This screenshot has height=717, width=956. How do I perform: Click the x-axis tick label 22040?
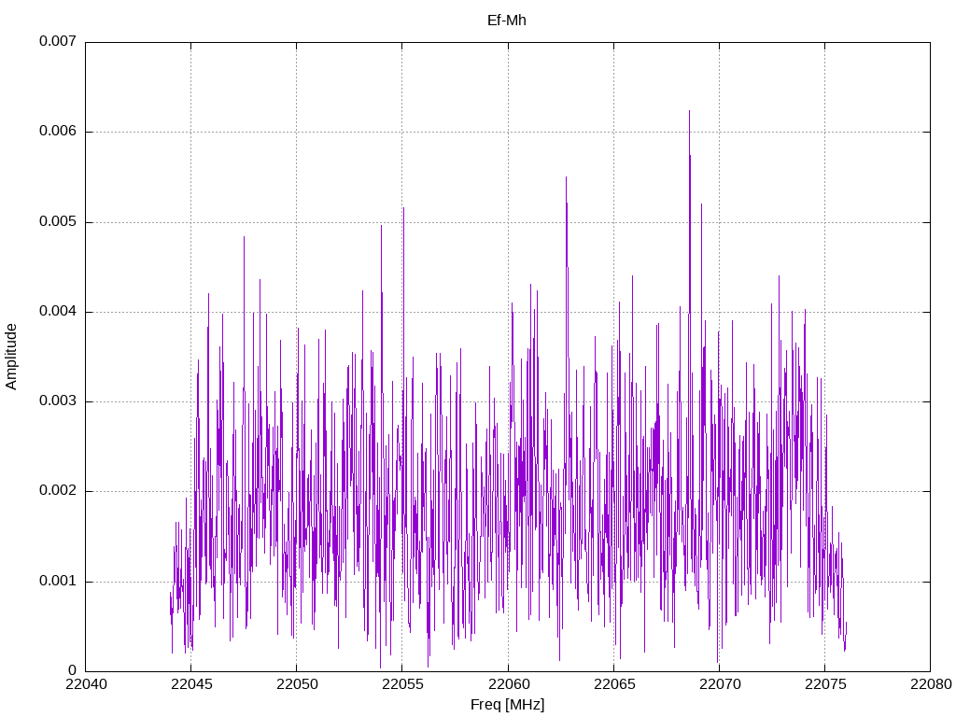[x=86, y=684]
